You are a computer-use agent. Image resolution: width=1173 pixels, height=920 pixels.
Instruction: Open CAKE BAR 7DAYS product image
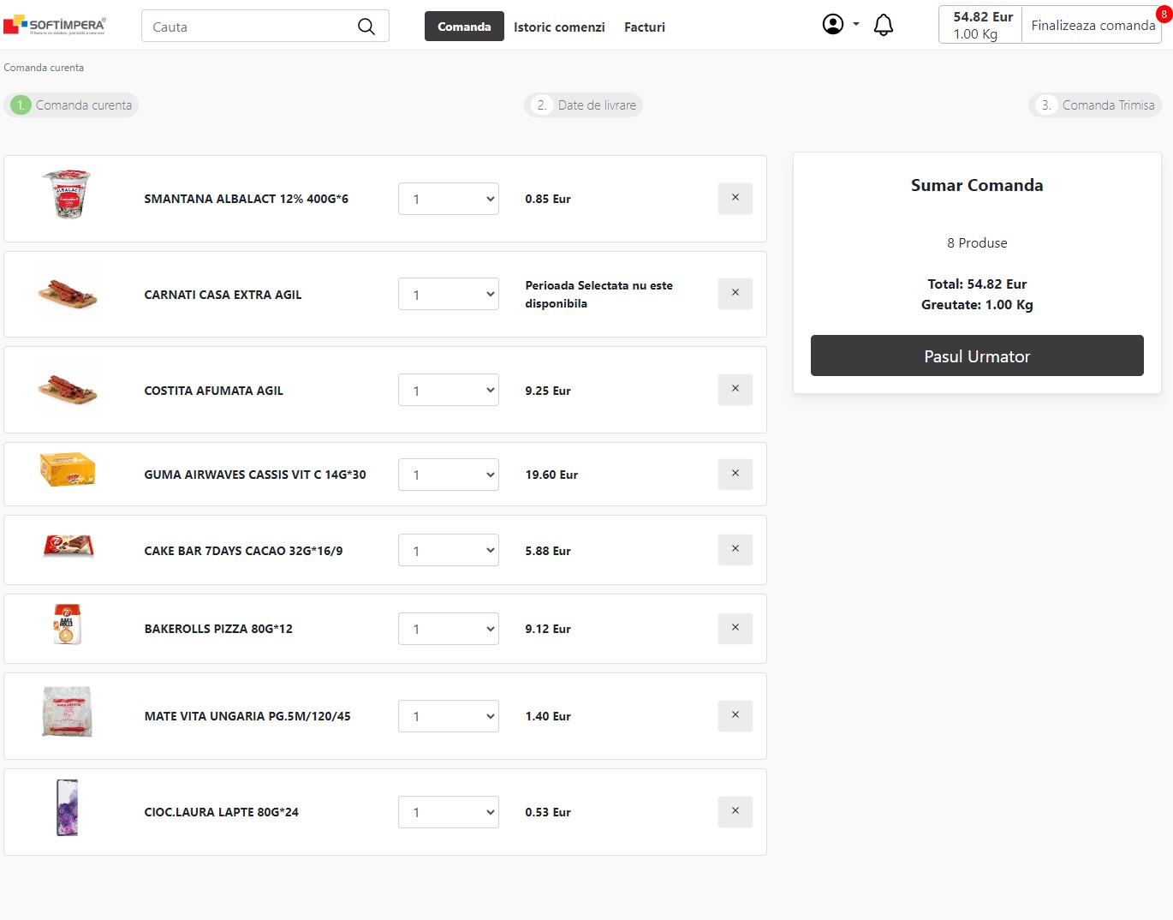coord(68,545)
